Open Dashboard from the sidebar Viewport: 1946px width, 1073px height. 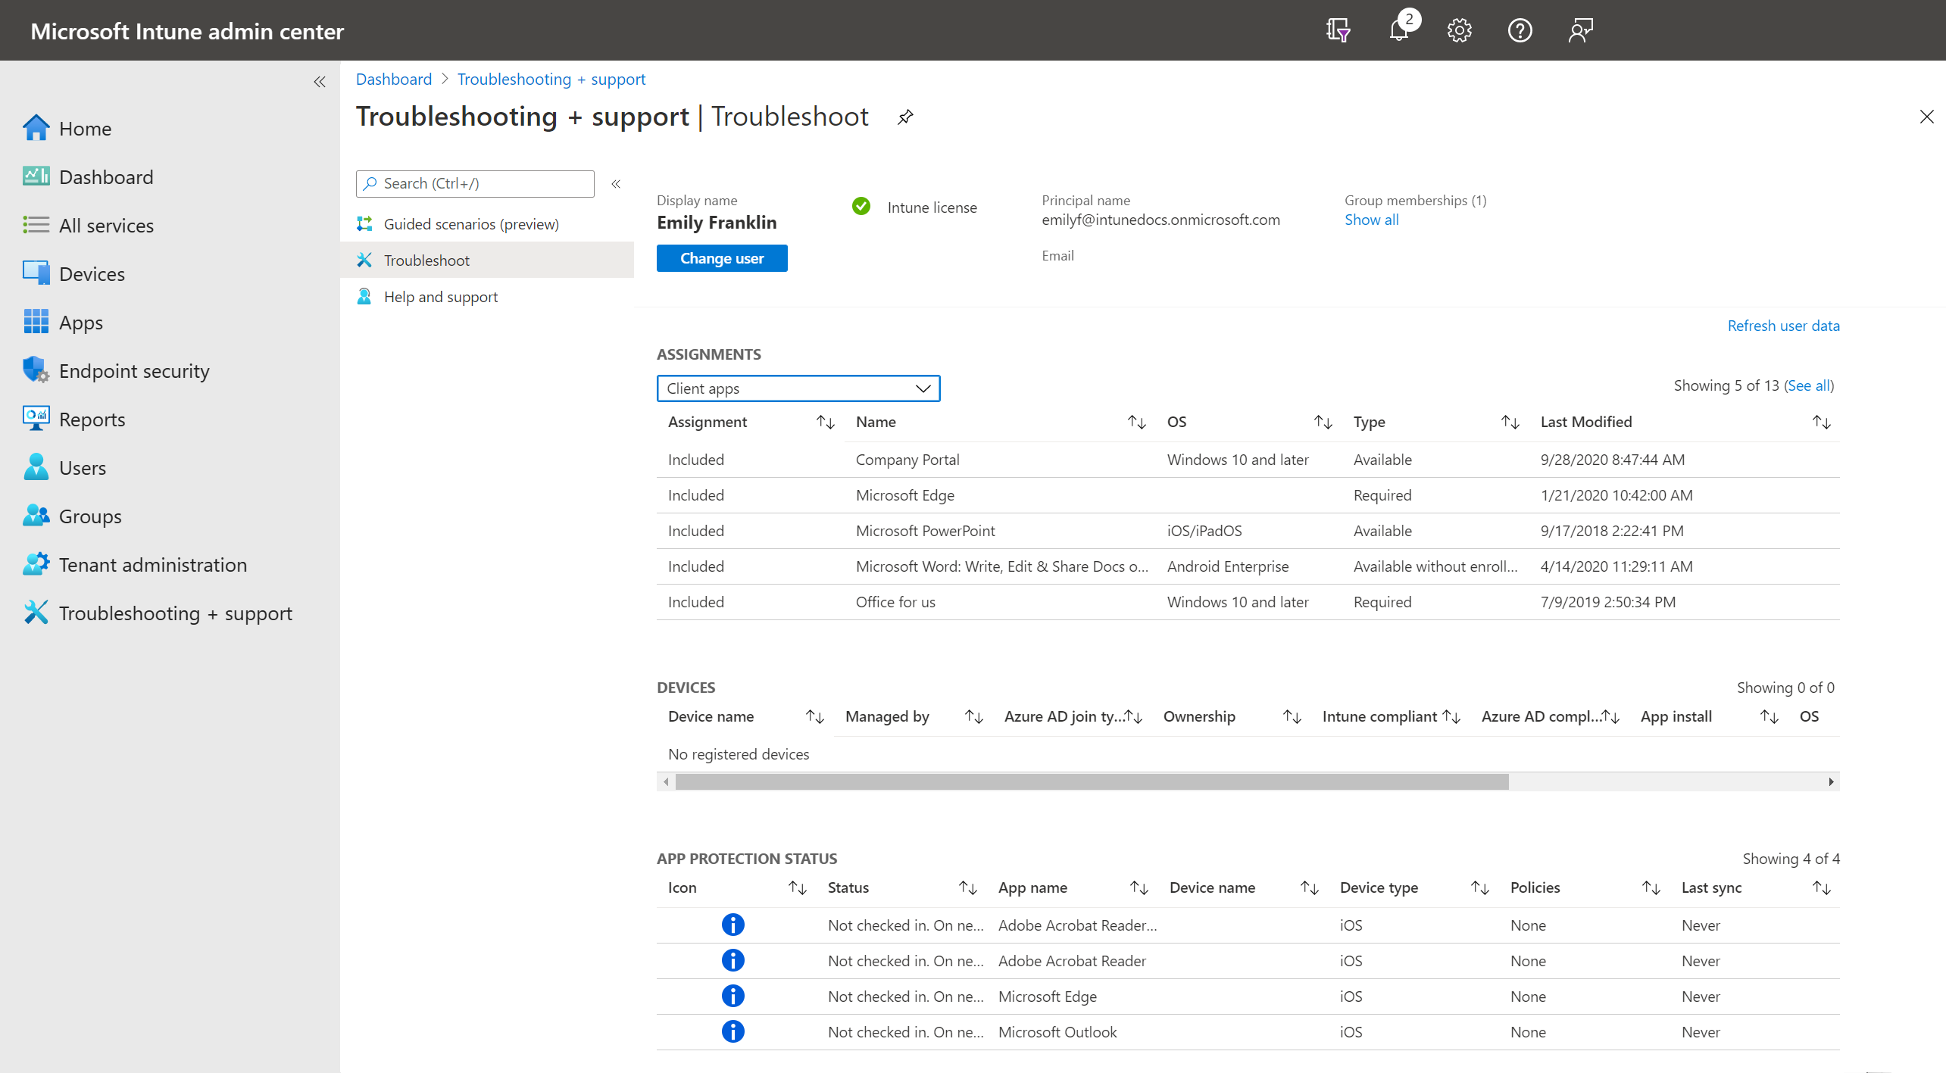point(106,177)
